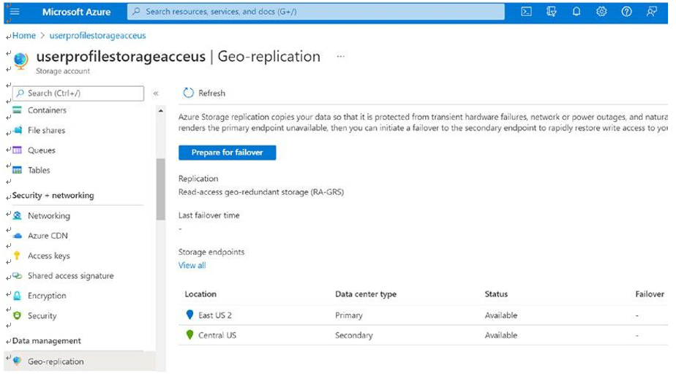Click the Read-access geo-redundant storage (RA-GRS) value
Image resolution: width=676 pixels, height=376 pixels.
click(x=261, y=192)
